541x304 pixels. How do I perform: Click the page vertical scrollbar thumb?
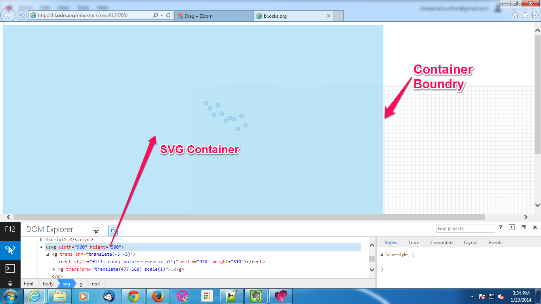tap(537, 94)
